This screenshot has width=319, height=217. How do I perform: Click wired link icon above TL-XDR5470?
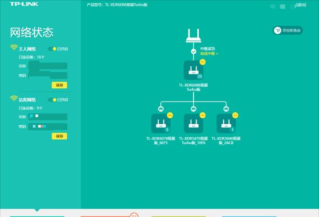193,109
